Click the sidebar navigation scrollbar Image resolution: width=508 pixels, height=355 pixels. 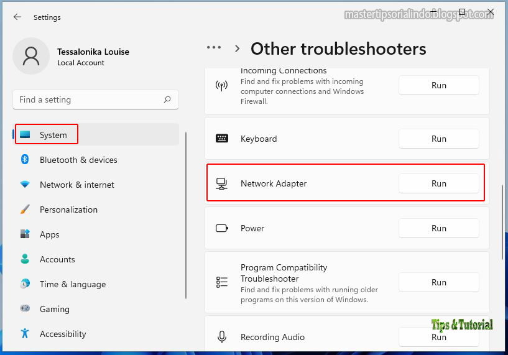[x=186, y=215]
